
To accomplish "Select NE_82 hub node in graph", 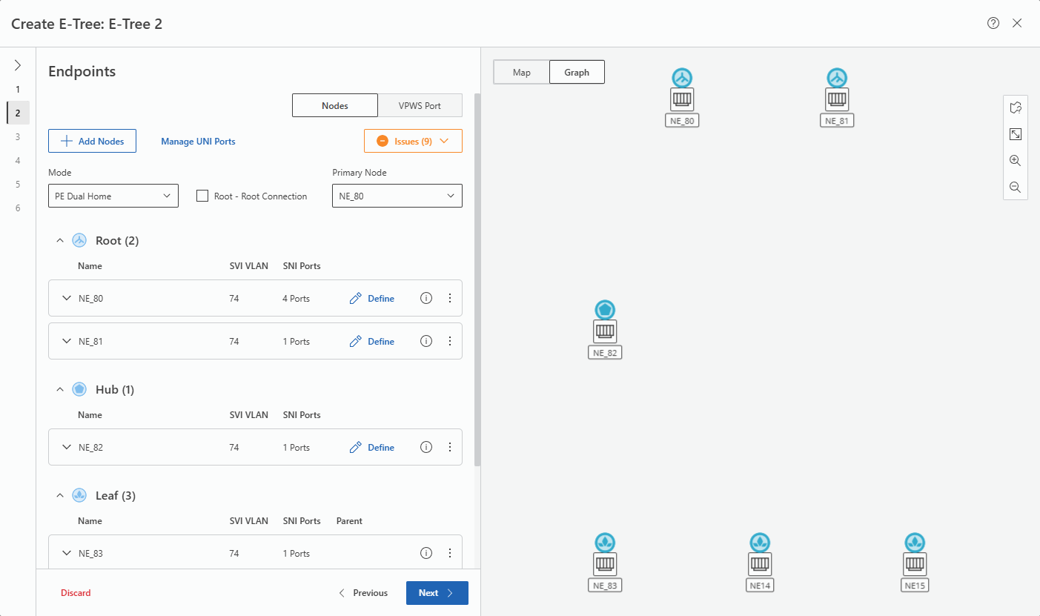I will point(605,331).
